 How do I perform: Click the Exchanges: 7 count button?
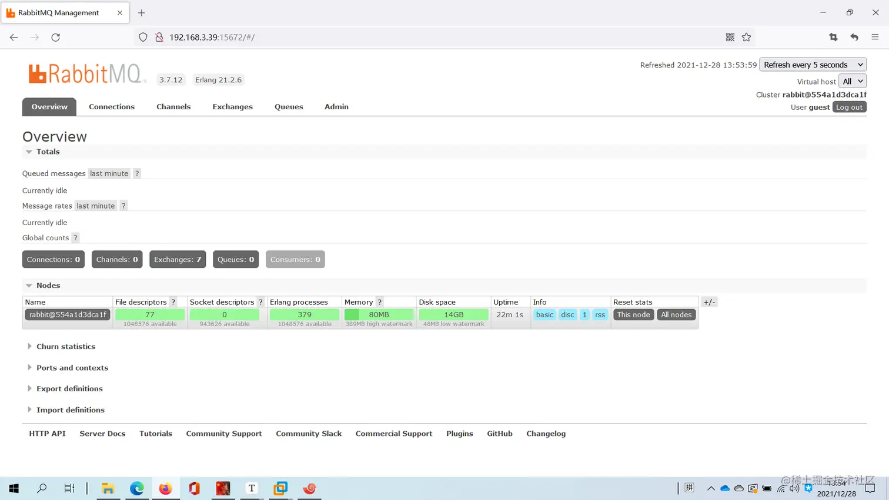coord(178,259)
